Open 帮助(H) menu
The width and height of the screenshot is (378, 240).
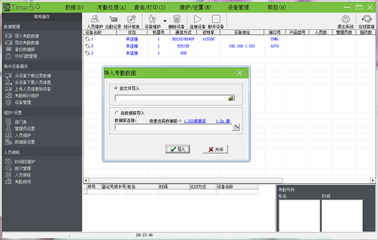point(277,8)
